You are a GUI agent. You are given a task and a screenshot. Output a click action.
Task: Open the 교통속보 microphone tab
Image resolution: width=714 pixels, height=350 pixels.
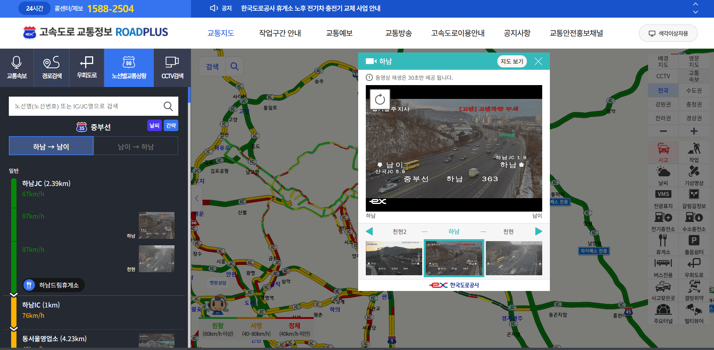tap(17, 67)
